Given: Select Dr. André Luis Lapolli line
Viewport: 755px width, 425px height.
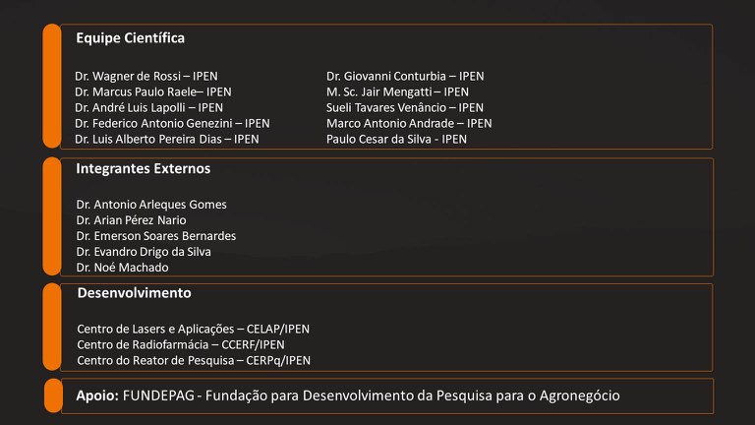Looking at the screenshot, I should pyautogui.click(x=148, y=107).
